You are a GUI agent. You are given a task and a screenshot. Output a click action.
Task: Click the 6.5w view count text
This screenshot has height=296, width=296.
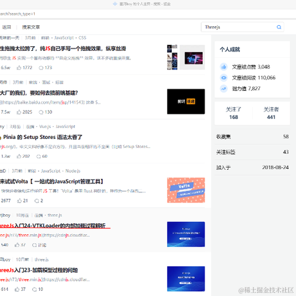click(5, 68)
